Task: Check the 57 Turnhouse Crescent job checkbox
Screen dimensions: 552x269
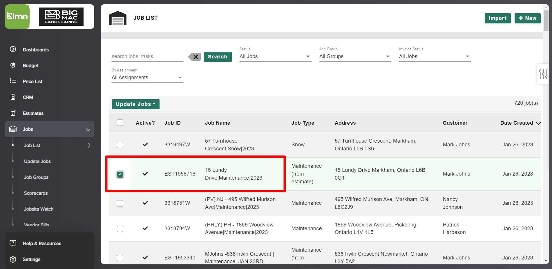Action: click(120, 145)
